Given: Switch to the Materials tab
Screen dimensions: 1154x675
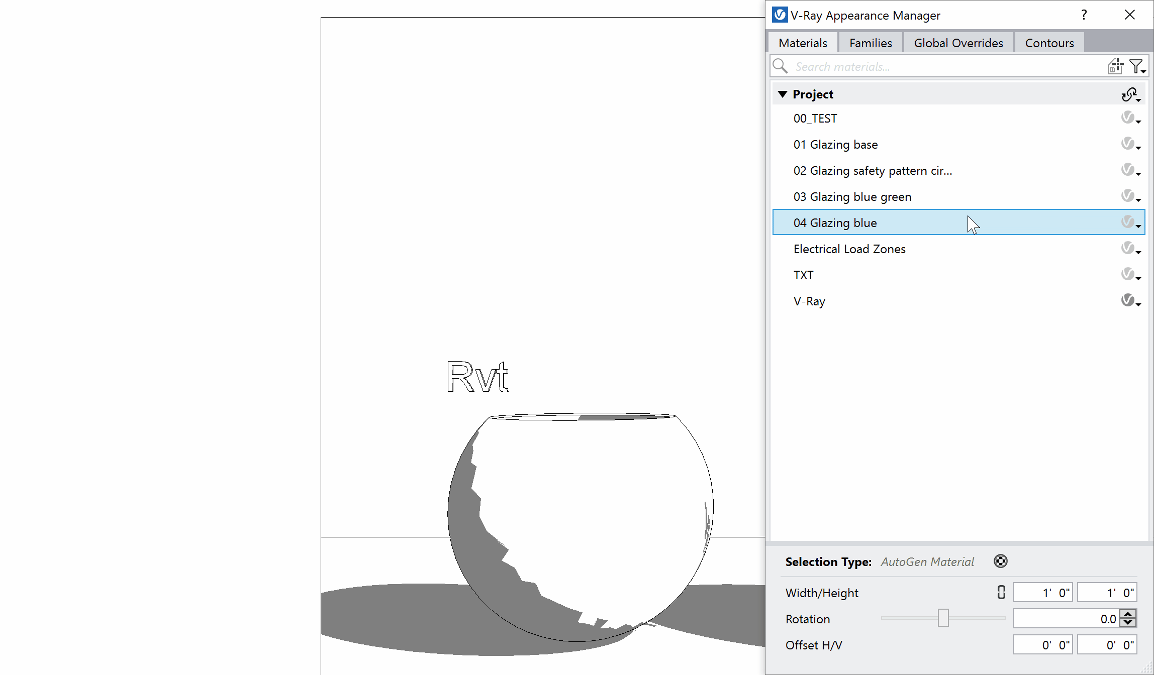Looking at the screenshot, I should click(x=803, y=43).
